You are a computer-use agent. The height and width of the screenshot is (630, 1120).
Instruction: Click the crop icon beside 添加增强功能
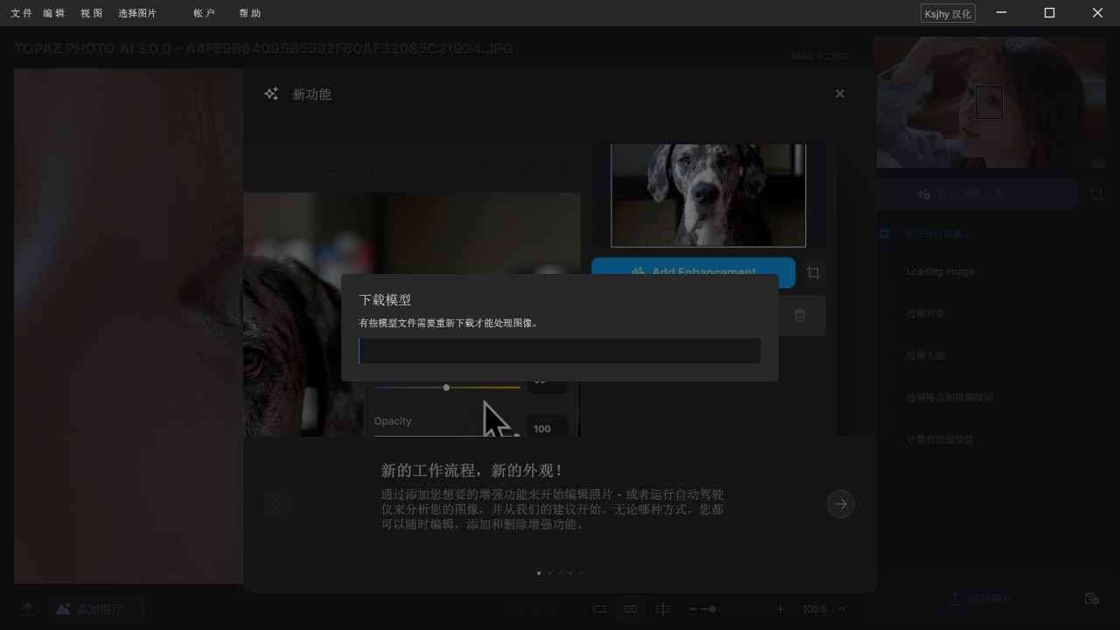point(1096,194)
